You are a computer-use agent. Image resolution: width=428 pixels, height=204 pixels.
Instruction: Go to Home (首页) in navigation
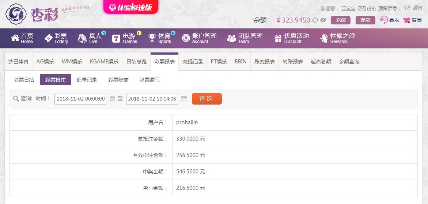click(x=22, y=38)
